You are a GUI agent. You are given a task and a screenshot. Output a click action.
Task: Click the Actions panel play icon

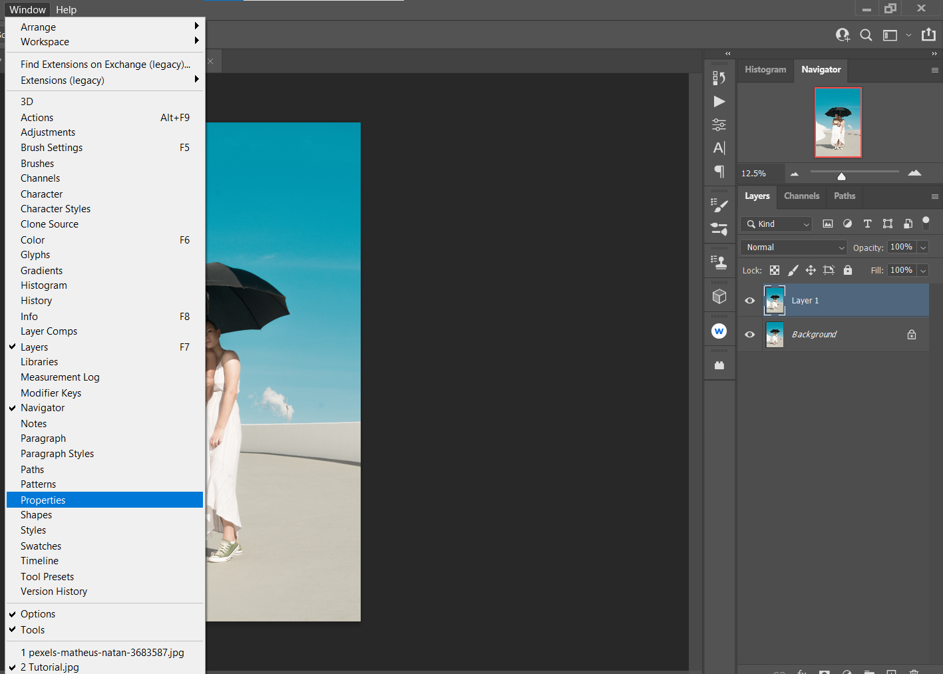point(719,101)
